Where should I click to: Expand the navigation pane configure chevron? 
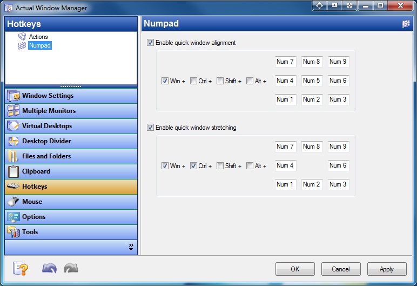[x=131, y=247]
